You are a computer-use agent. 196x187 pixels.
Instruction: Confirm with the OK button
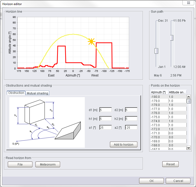click(151, 181)
